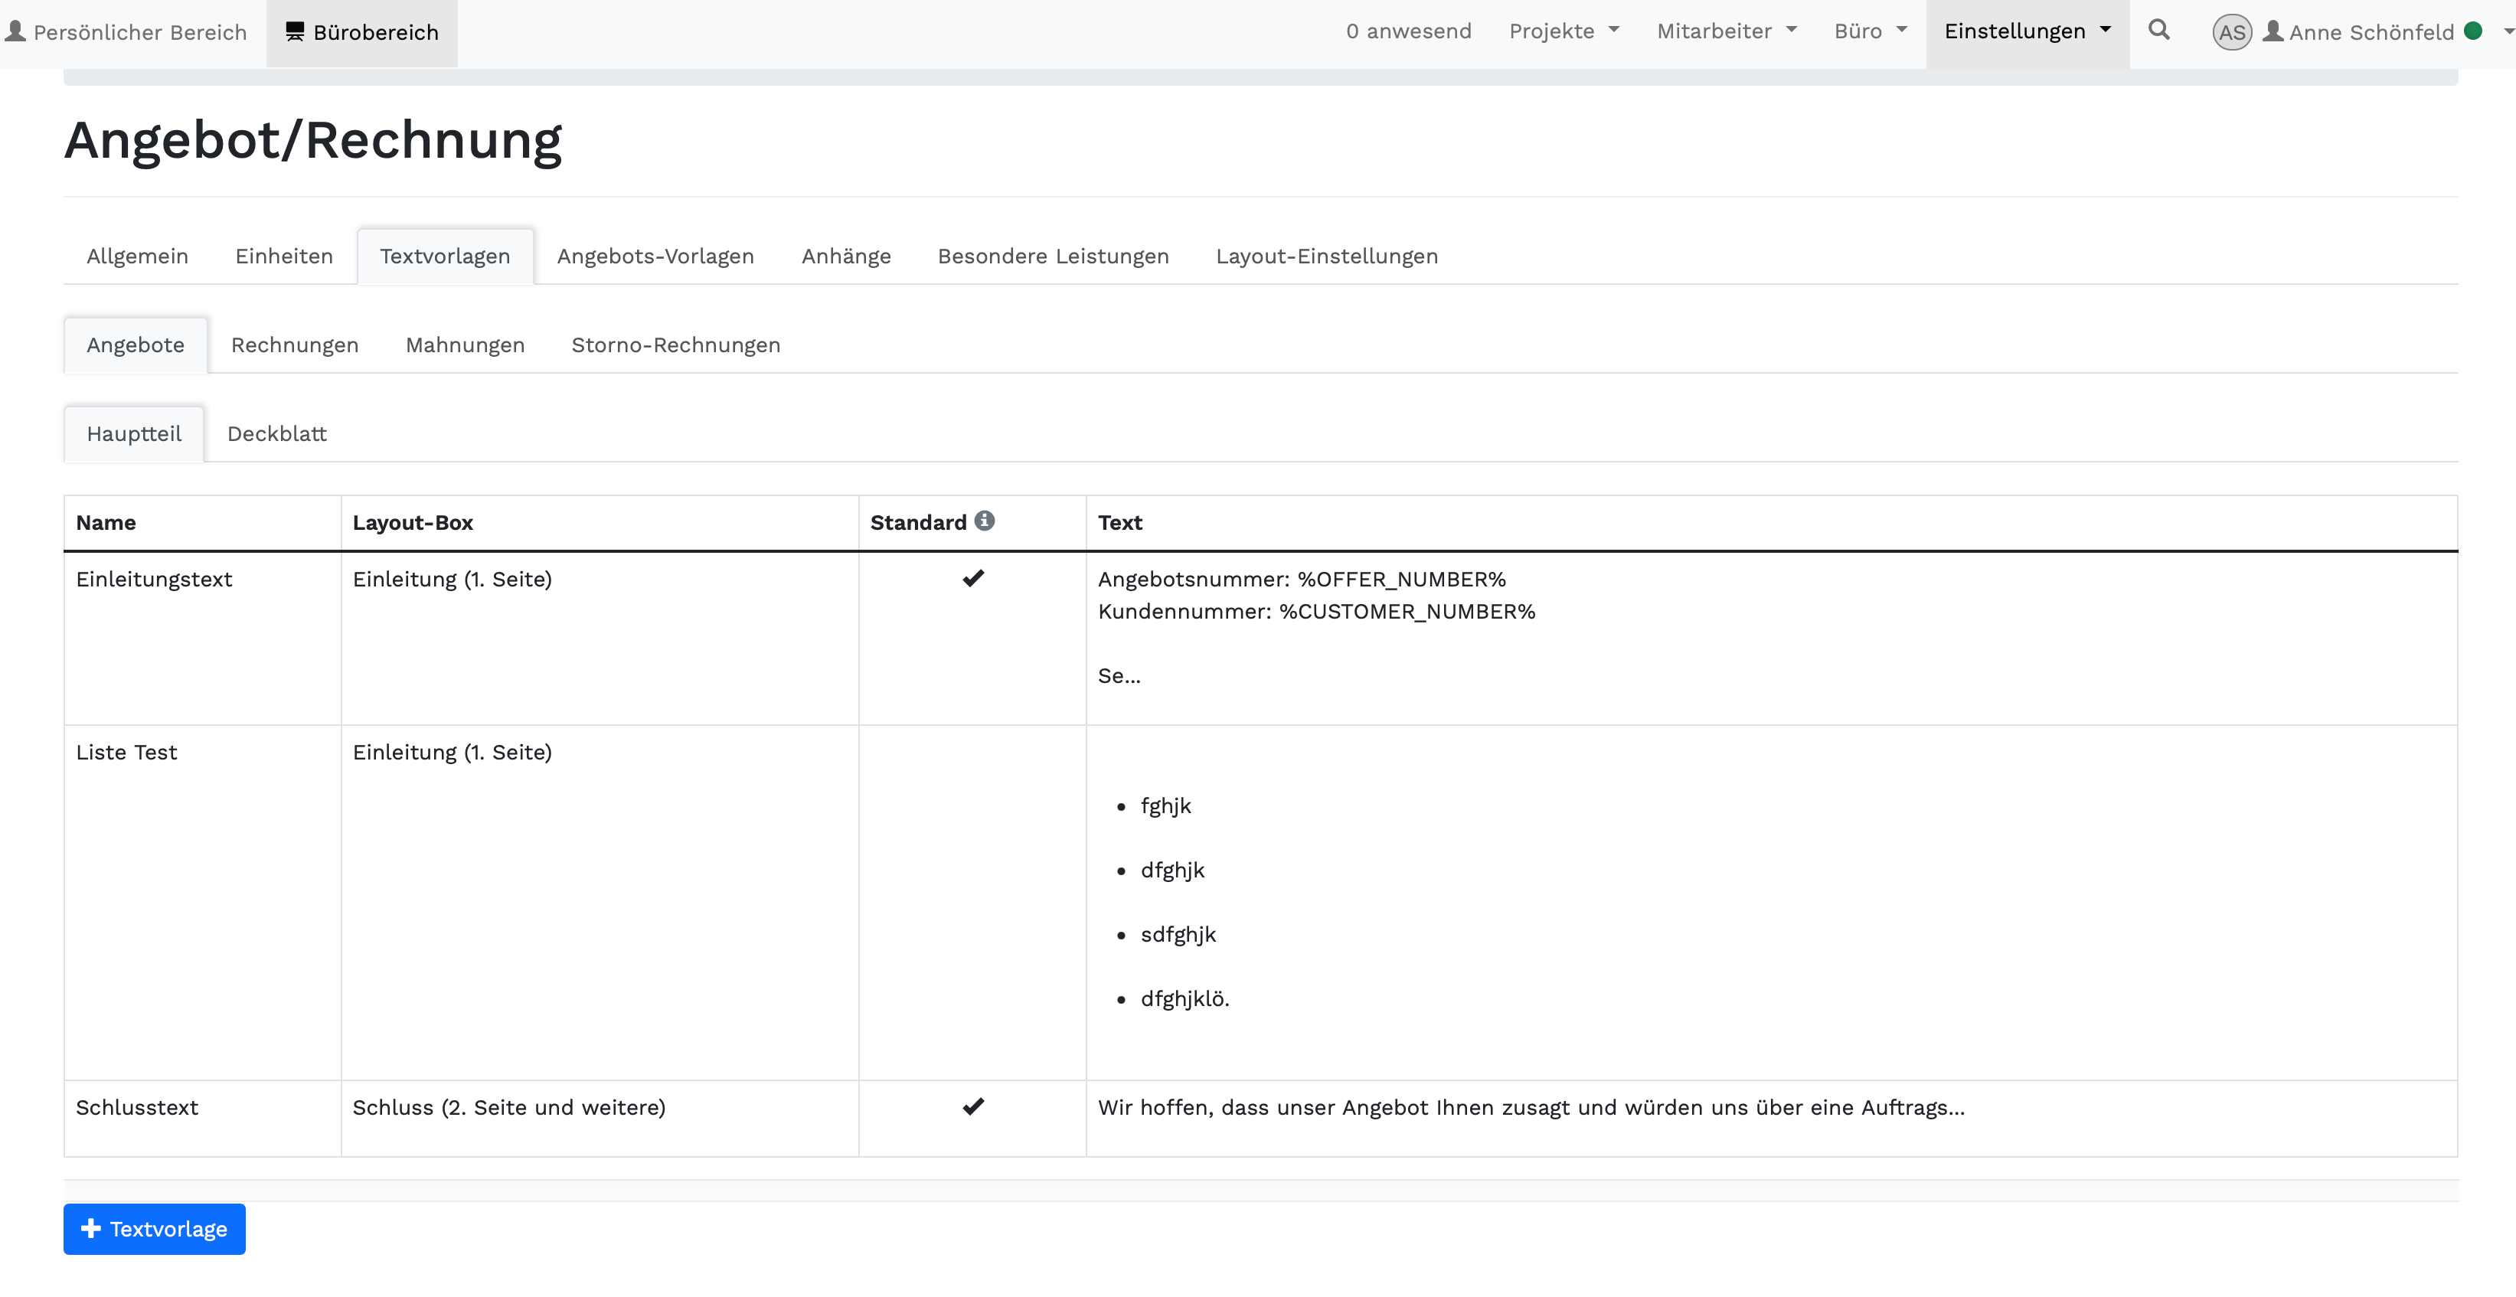Add a new Textvorlage
The height and width of the screenshot is (1297, 2516).
coord(155,1229)
